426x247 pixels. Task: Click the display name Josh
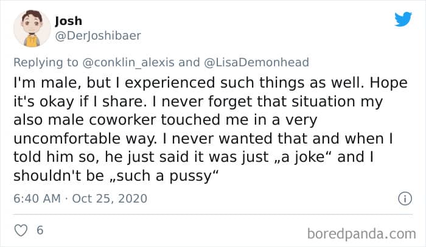click(x=68, y=21)
